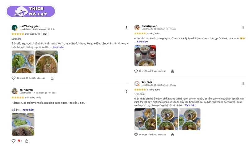The width and height of the screenshot is (248, 155).
Task: Open three-dot menu on Tấn Phát's review
Action: tap(242, 84)
